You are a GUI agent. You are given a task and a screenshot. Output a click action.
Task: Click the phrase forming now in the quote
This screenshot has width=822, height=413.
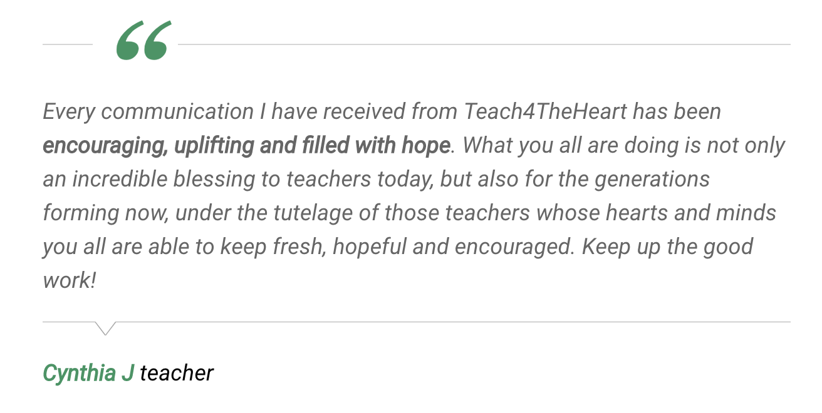coord(105,213)
